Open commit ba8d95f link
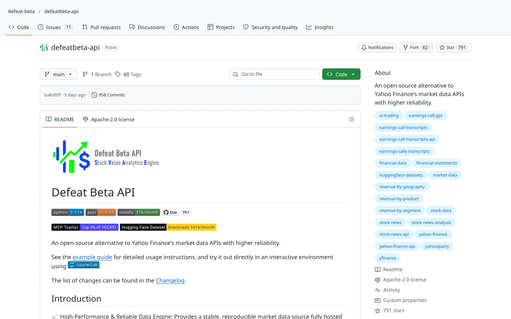Viewport: 511px width, 319px height. pos(53,95)
